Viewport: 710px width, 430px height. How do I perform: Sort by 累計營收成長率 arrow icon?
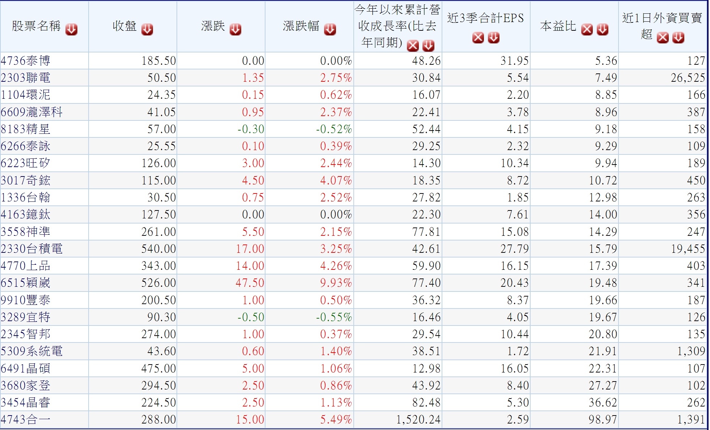coord(428,46)
